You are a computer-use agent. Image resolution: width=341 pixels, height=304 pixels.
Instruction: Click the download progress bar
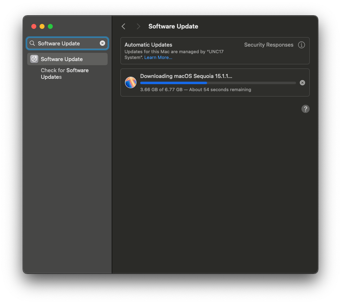tap(218, 83)
